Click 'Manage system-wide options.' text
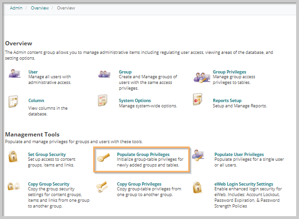Screen dimensions: 299x219 pos(148,106)
